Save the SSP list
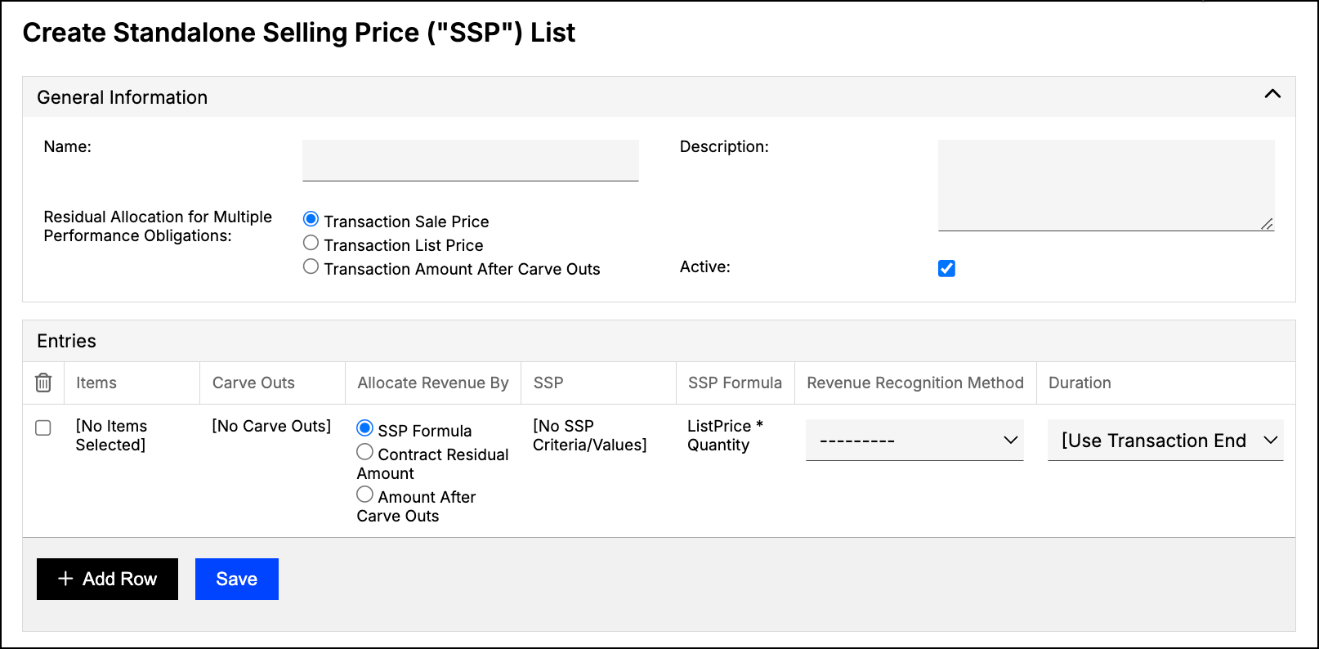 [237, 579]
